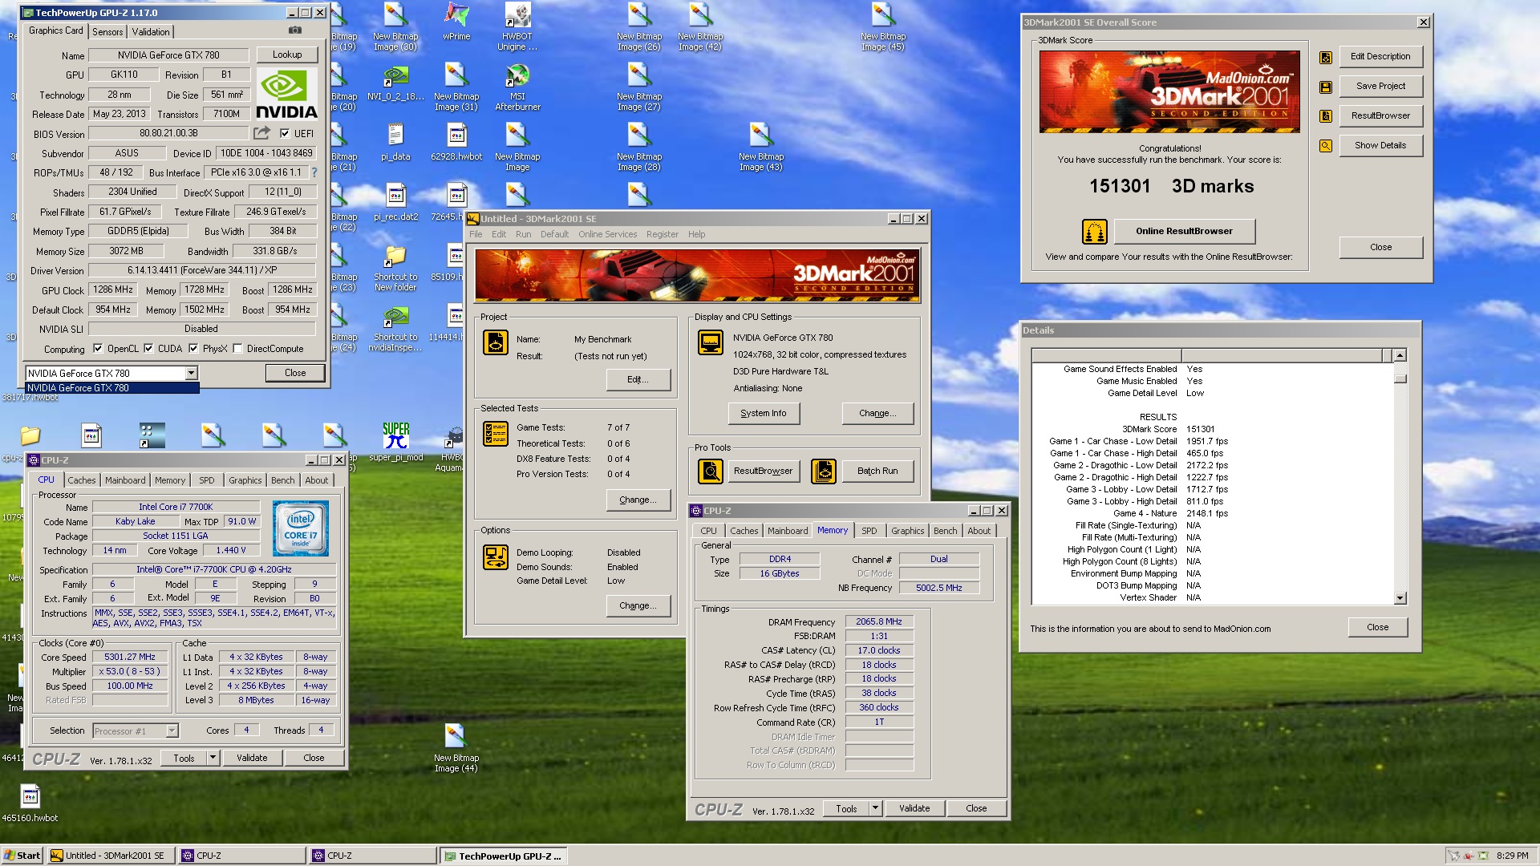Click the Show Details button

[1380, 145]
